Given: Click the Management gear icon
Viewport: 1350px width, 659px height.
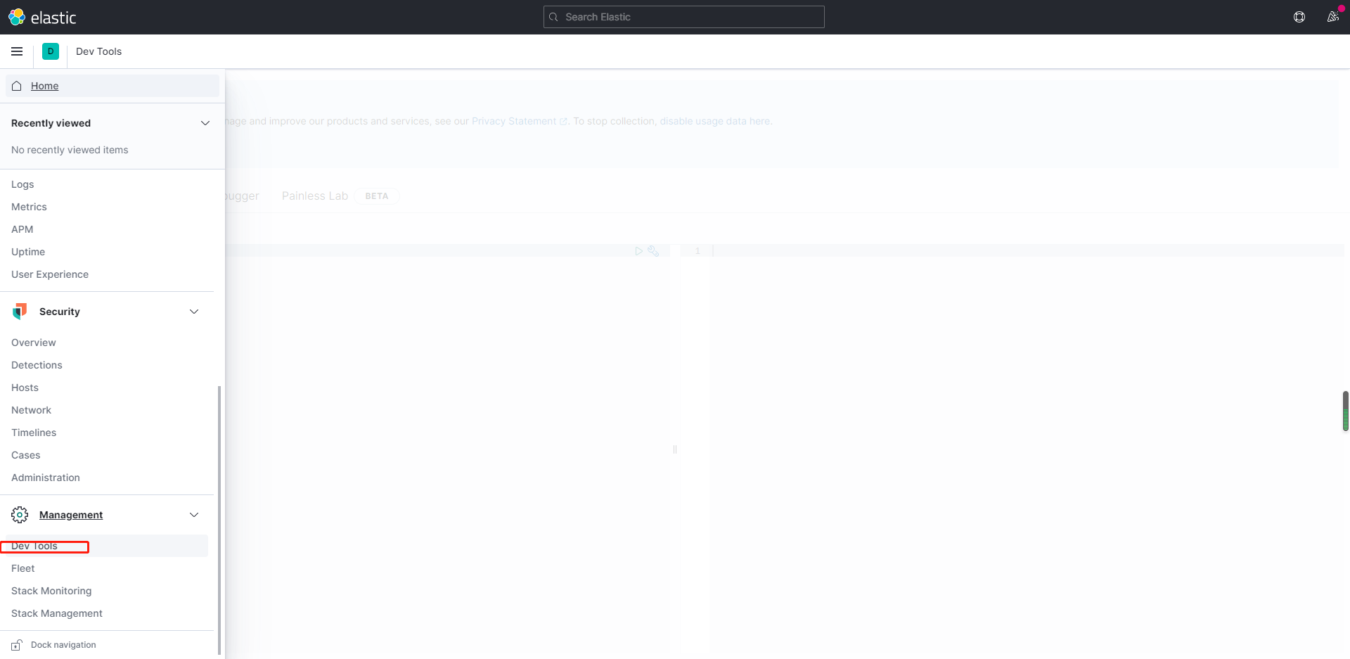Looking at the screenshot, I should [x=20, y=515].
